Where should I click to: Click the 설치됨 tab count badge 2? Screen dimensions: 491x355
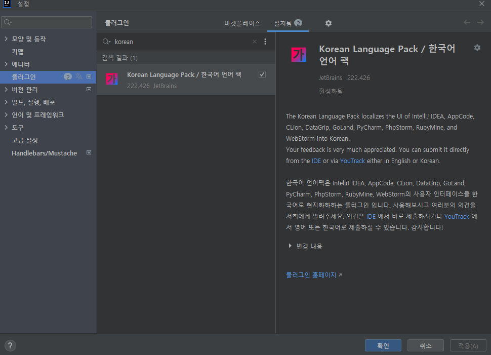click(x=298, y=23)
